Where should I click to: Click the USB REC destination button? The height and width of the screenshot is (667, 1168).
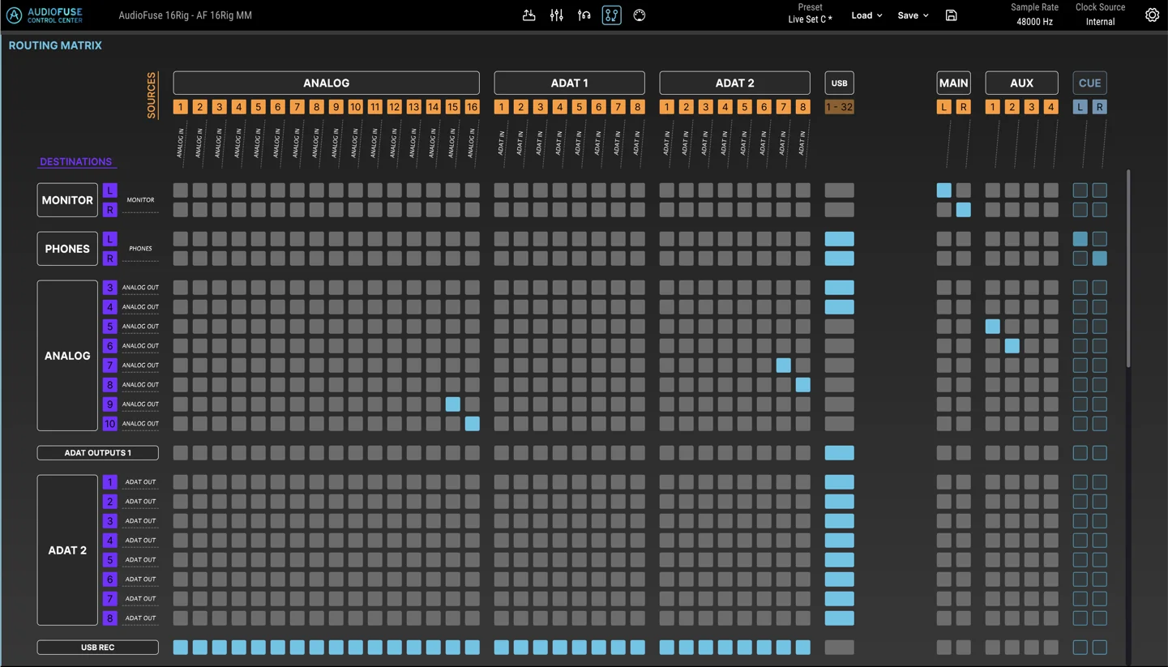point(97,648)
